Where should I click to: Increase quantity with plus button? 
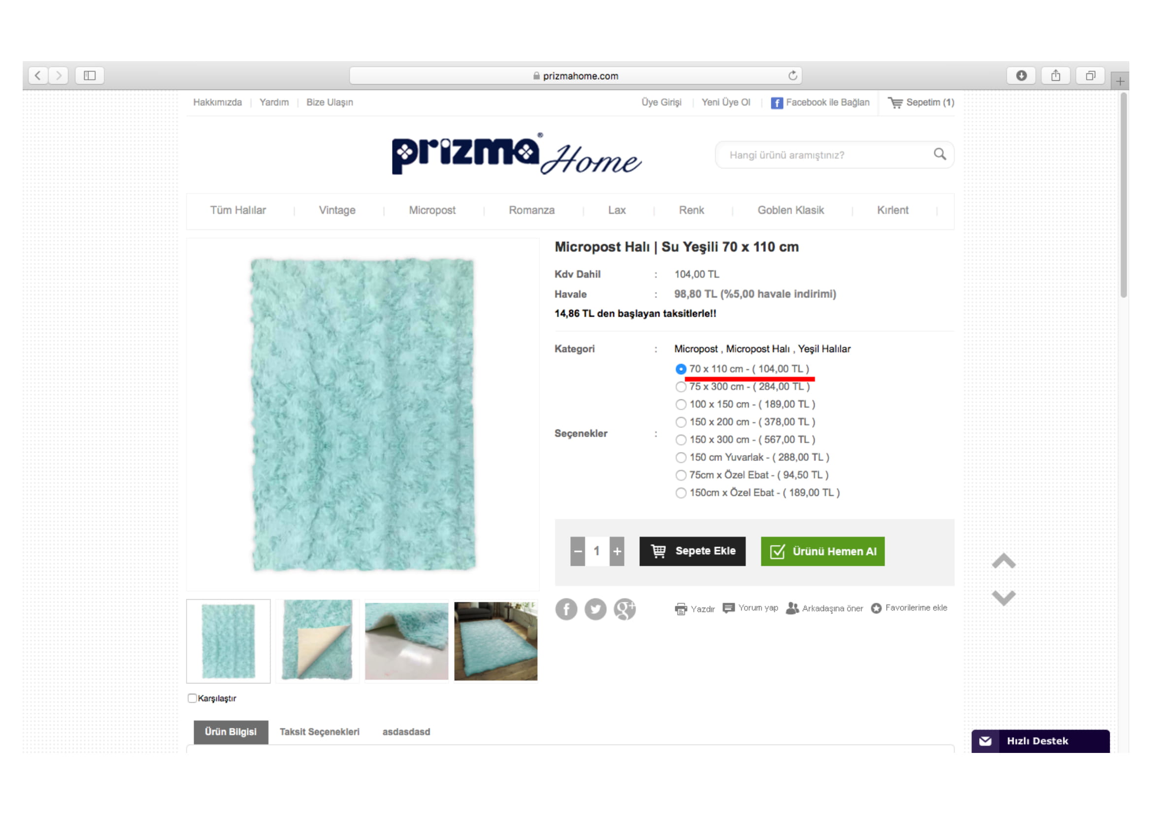(x=617, y=551)
